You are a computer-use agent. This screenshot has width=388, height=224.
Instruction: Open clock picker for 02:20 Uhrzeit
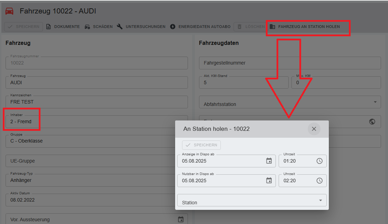(319, 181)
